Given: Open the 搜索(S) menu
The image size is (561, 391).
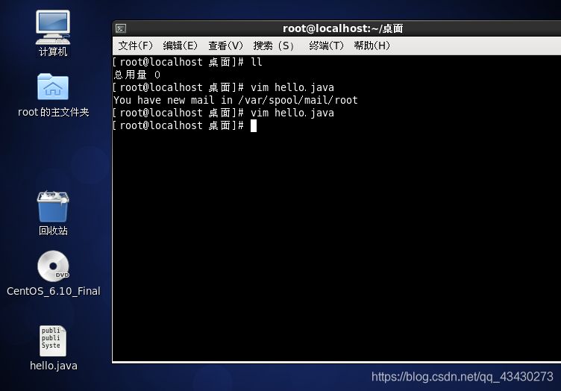Looking at the screenshot, I should click(x=273, y=46).
